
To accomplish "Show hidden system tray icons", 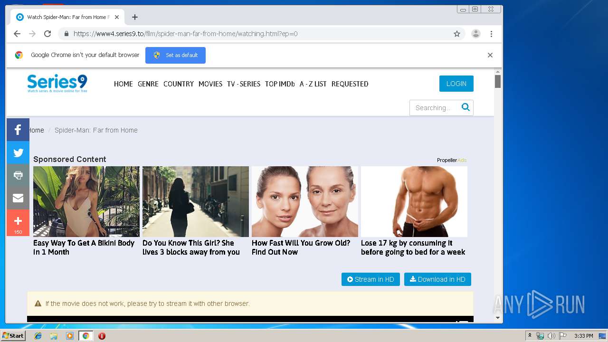I will [530, 336].
